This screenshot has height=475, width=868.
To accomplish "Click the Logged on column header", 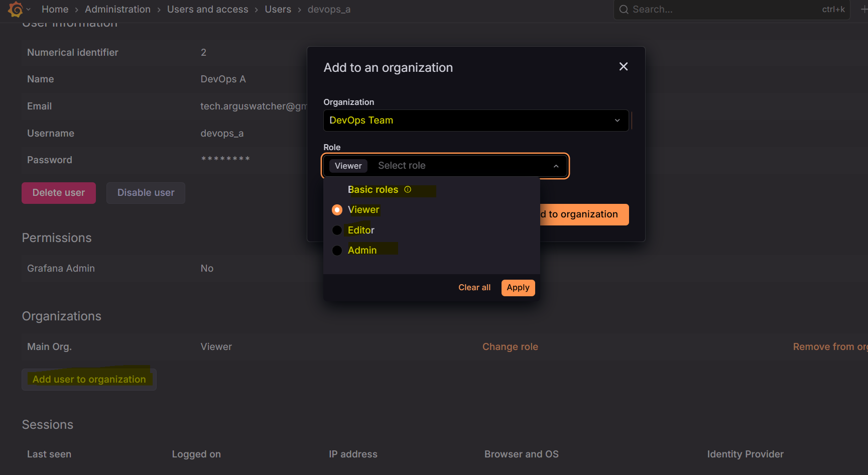I will tap(196, 454).
